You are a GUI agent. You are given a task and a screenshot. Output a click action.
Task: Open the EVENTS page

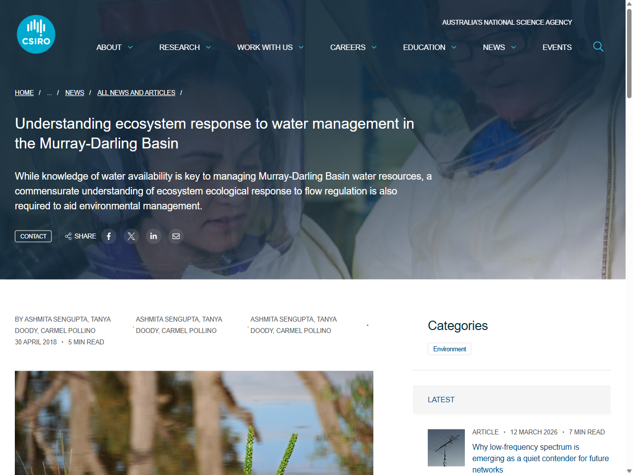coord(557,47)
